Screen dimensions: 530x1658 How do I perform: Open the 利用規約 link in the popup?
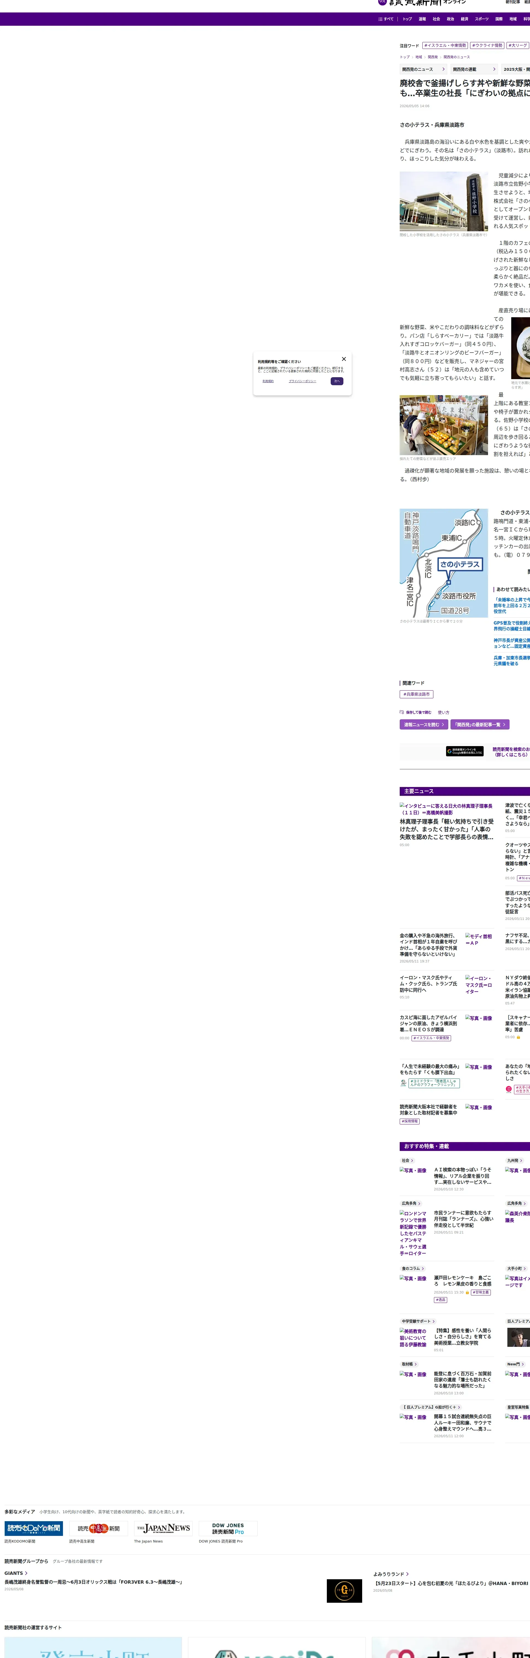point(268,381)
